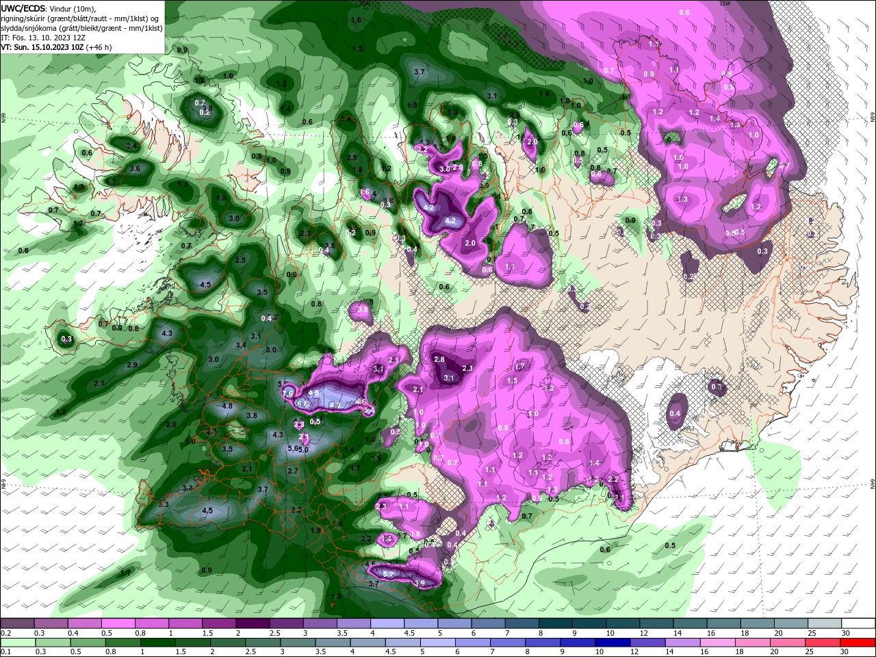Select the lavender swatch between 4 and 4.5, top legend
This screenshot has width=876, height=657.
[387, 623]
